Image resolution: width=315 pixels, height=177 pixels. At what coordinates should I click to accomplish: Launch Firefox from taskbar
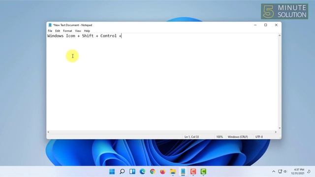click(163, 172)
